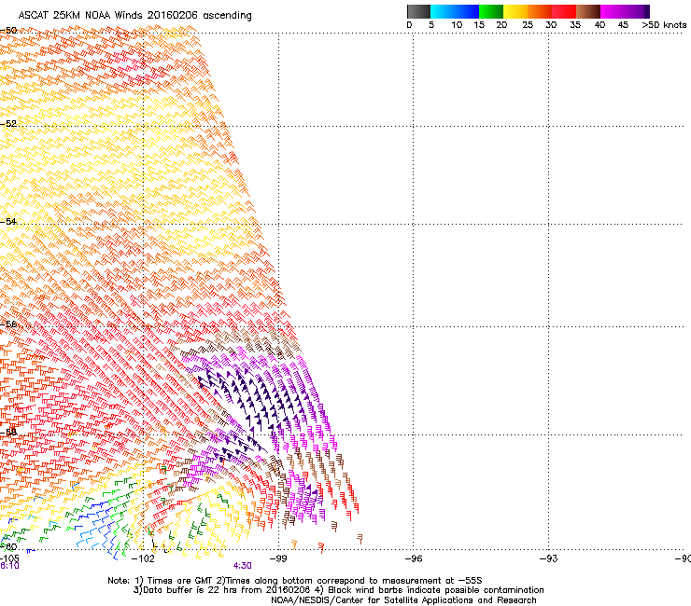The width and height of the screenshot is (691, 606).
Task: Click the "20" legend scale label
Action: point(501,25)
